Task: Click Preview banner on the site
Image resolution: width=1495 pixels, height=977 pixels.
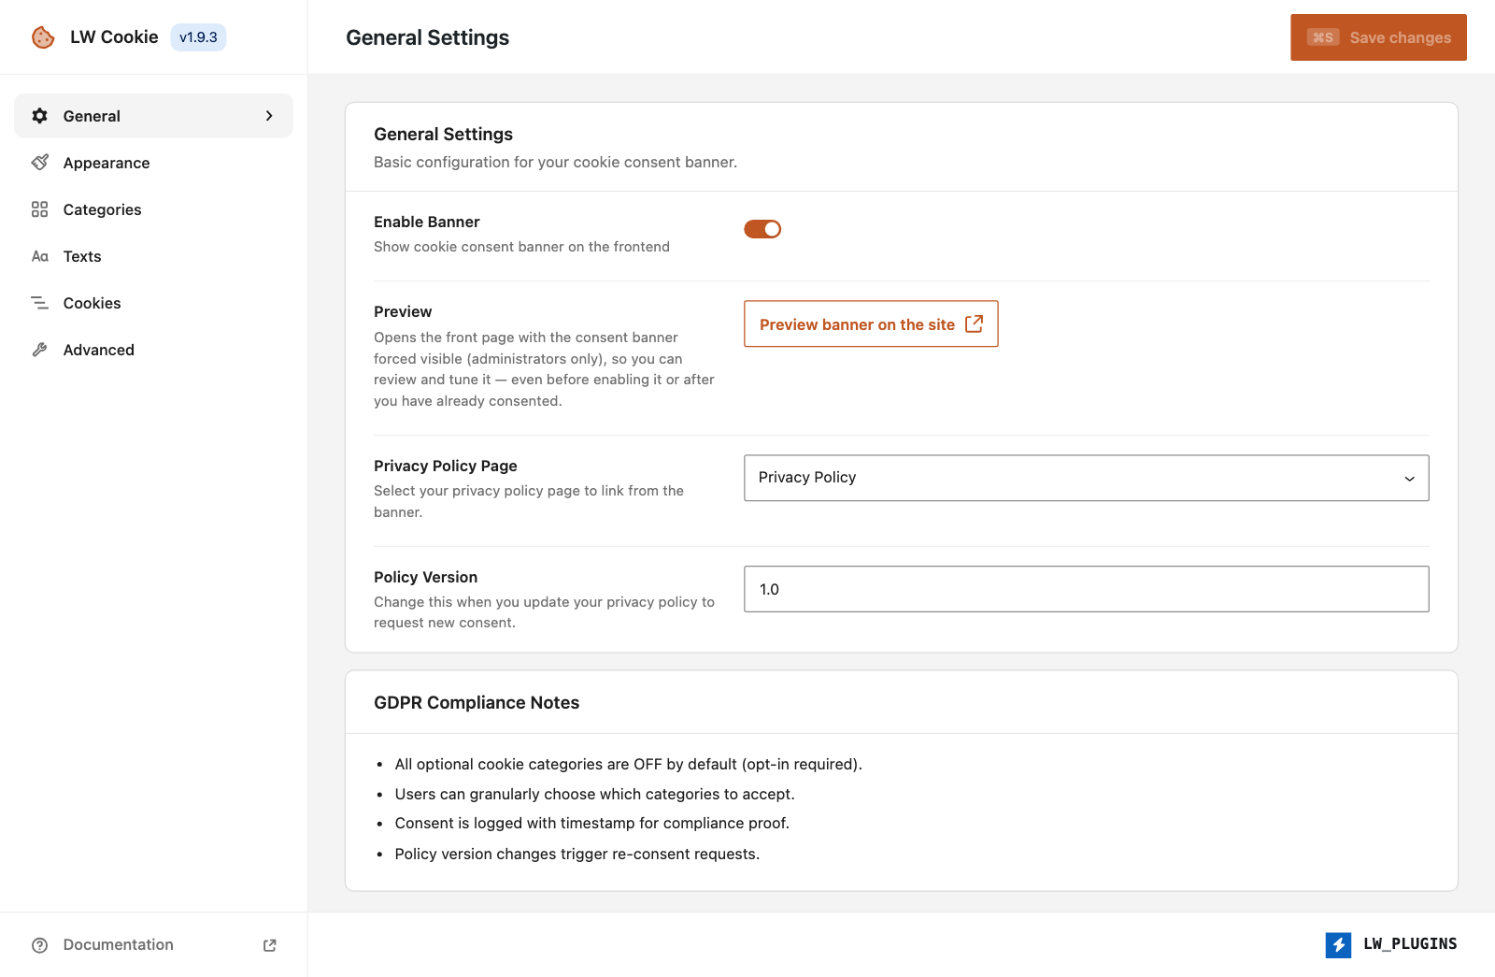Action: tap(871, 323)
